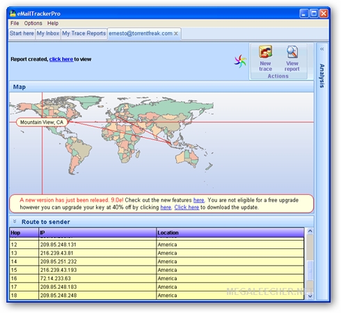Select the IP cell 209.85.251.232

click(97, 262)
